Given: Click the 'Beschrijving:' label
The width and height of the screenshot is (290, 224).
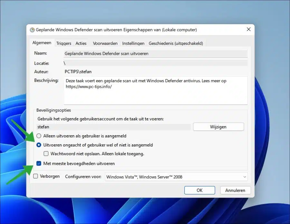Looking at the screenshot, I should (x=46, y=81).
